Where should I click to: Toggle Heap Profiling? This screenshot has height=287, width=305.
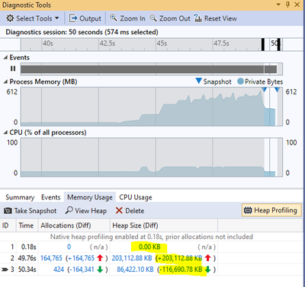[271, 210]
